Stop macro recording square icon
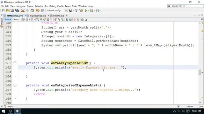The width and height of the screenshot is (204, 114). pos(78,20)
